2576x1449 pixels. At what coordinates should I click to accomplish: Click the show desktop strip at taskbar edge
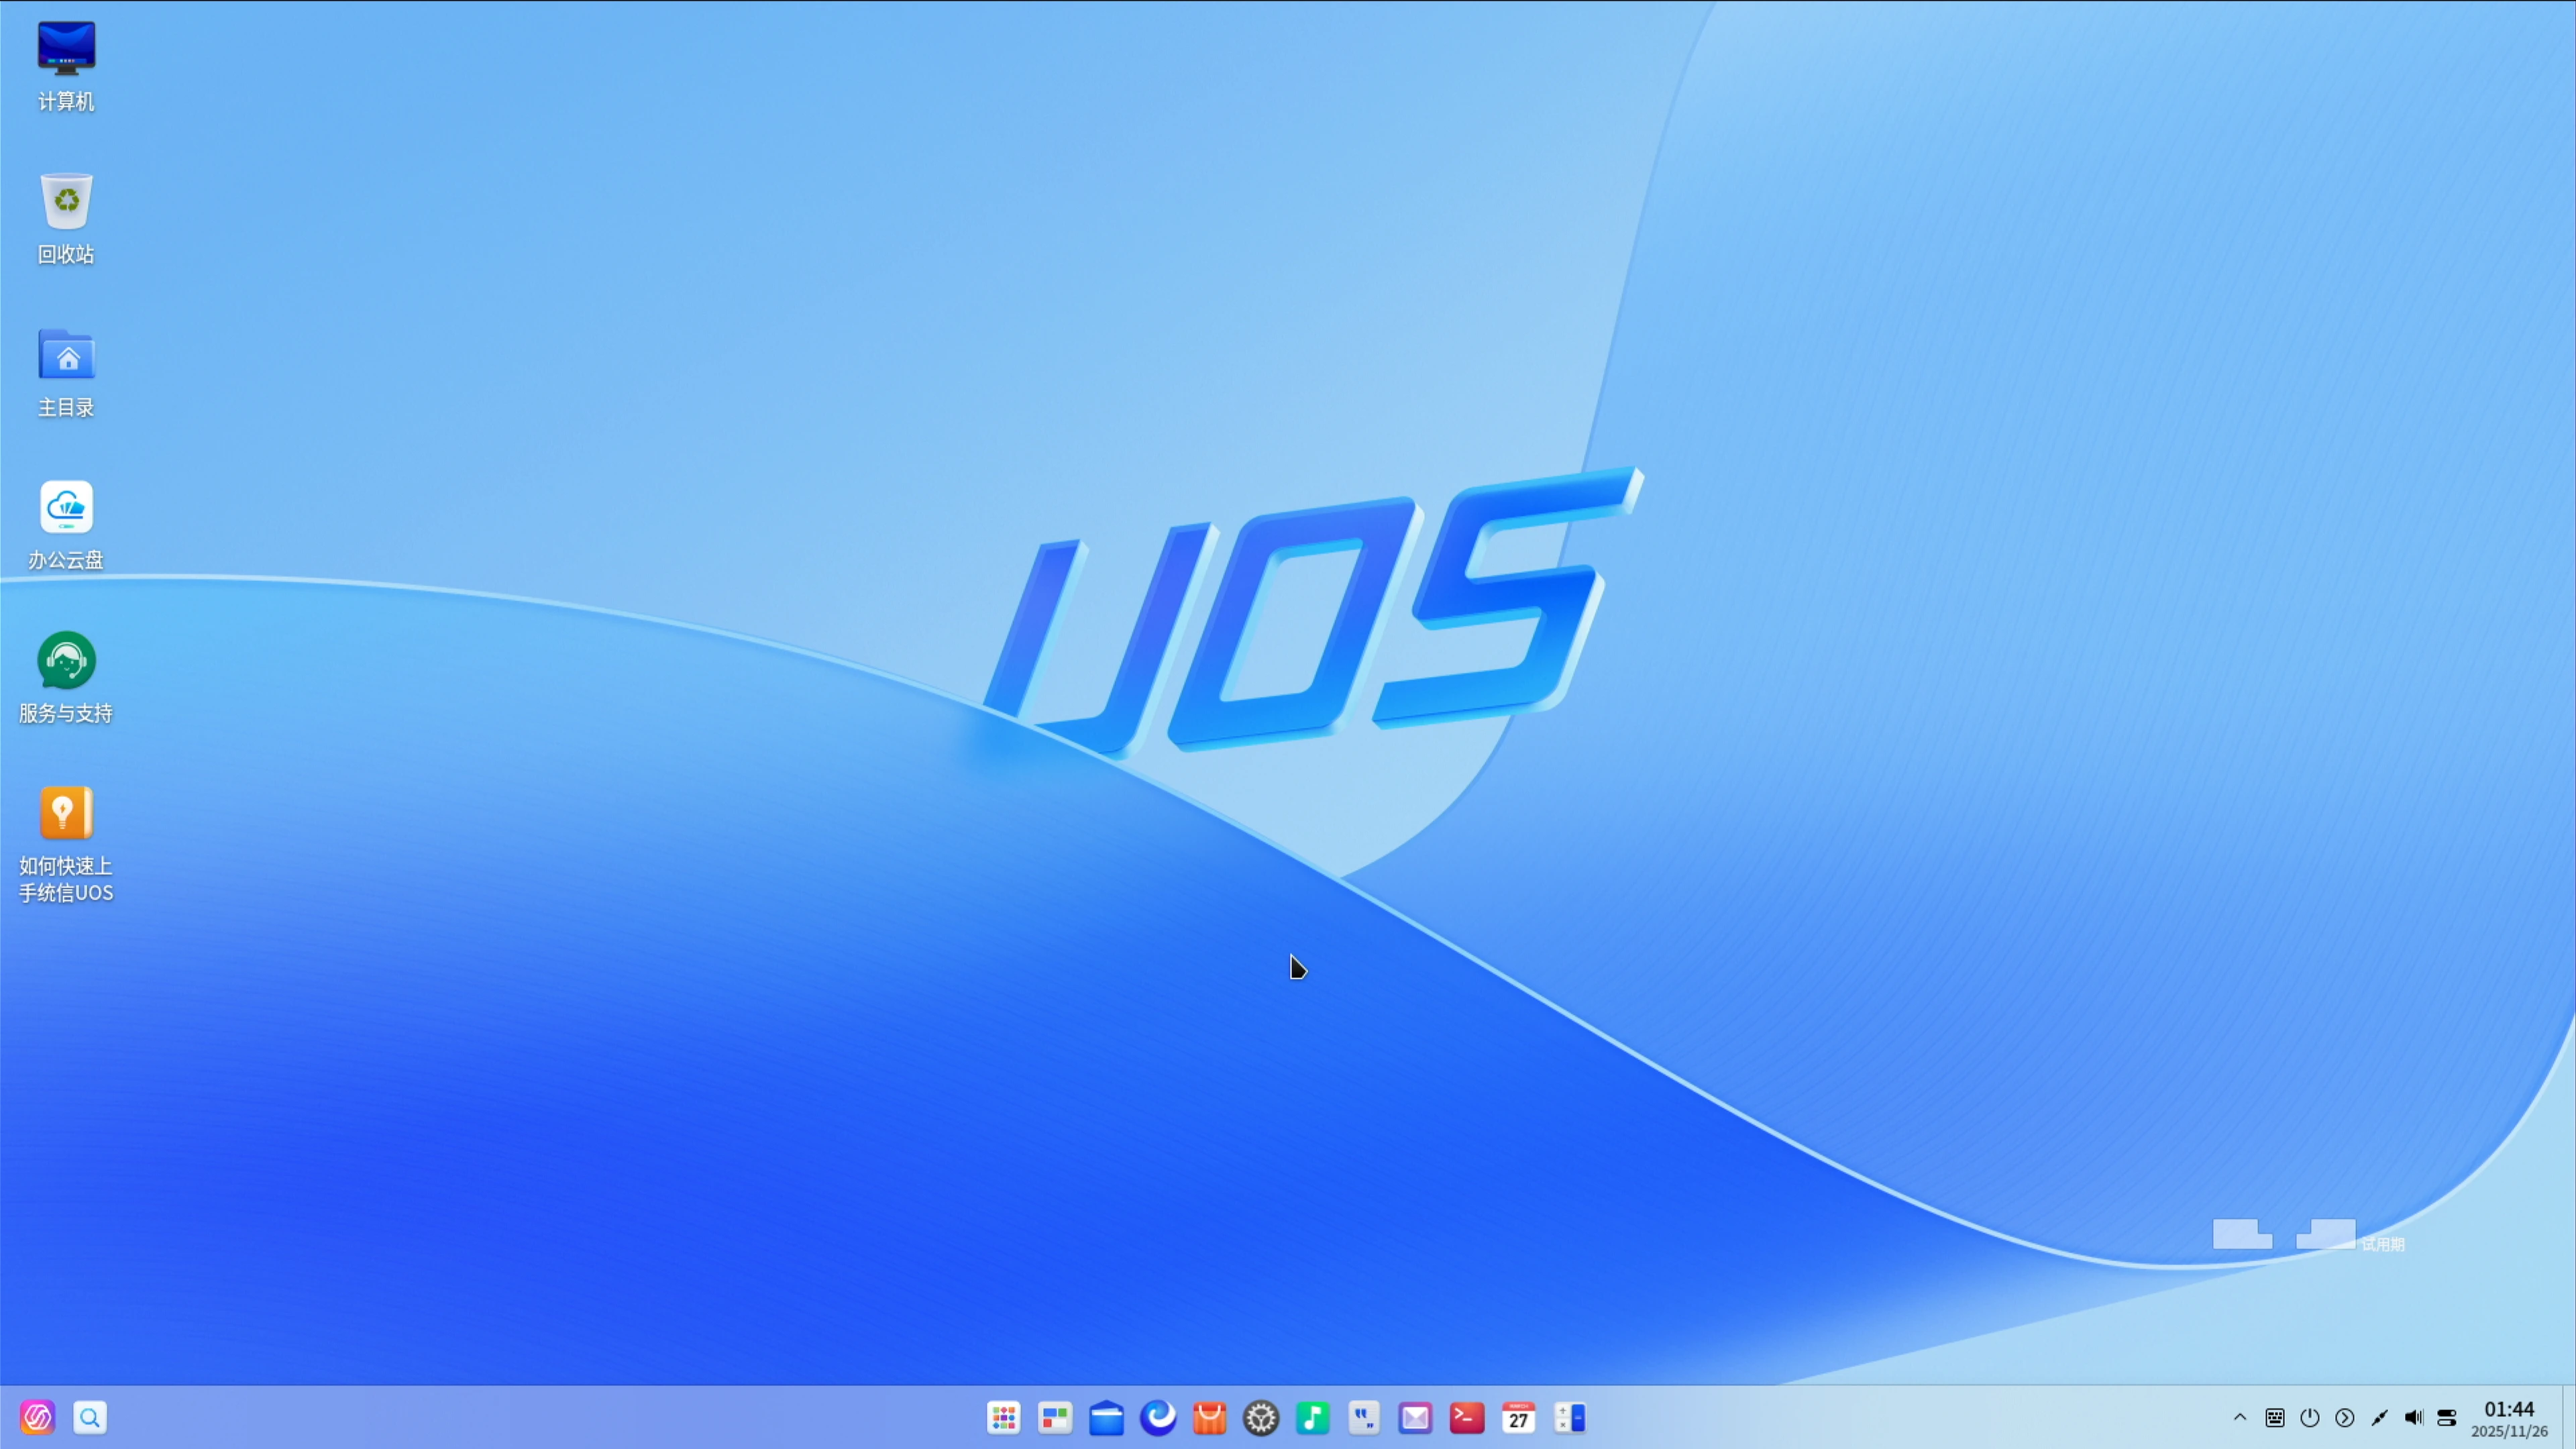(2570, 1417)
